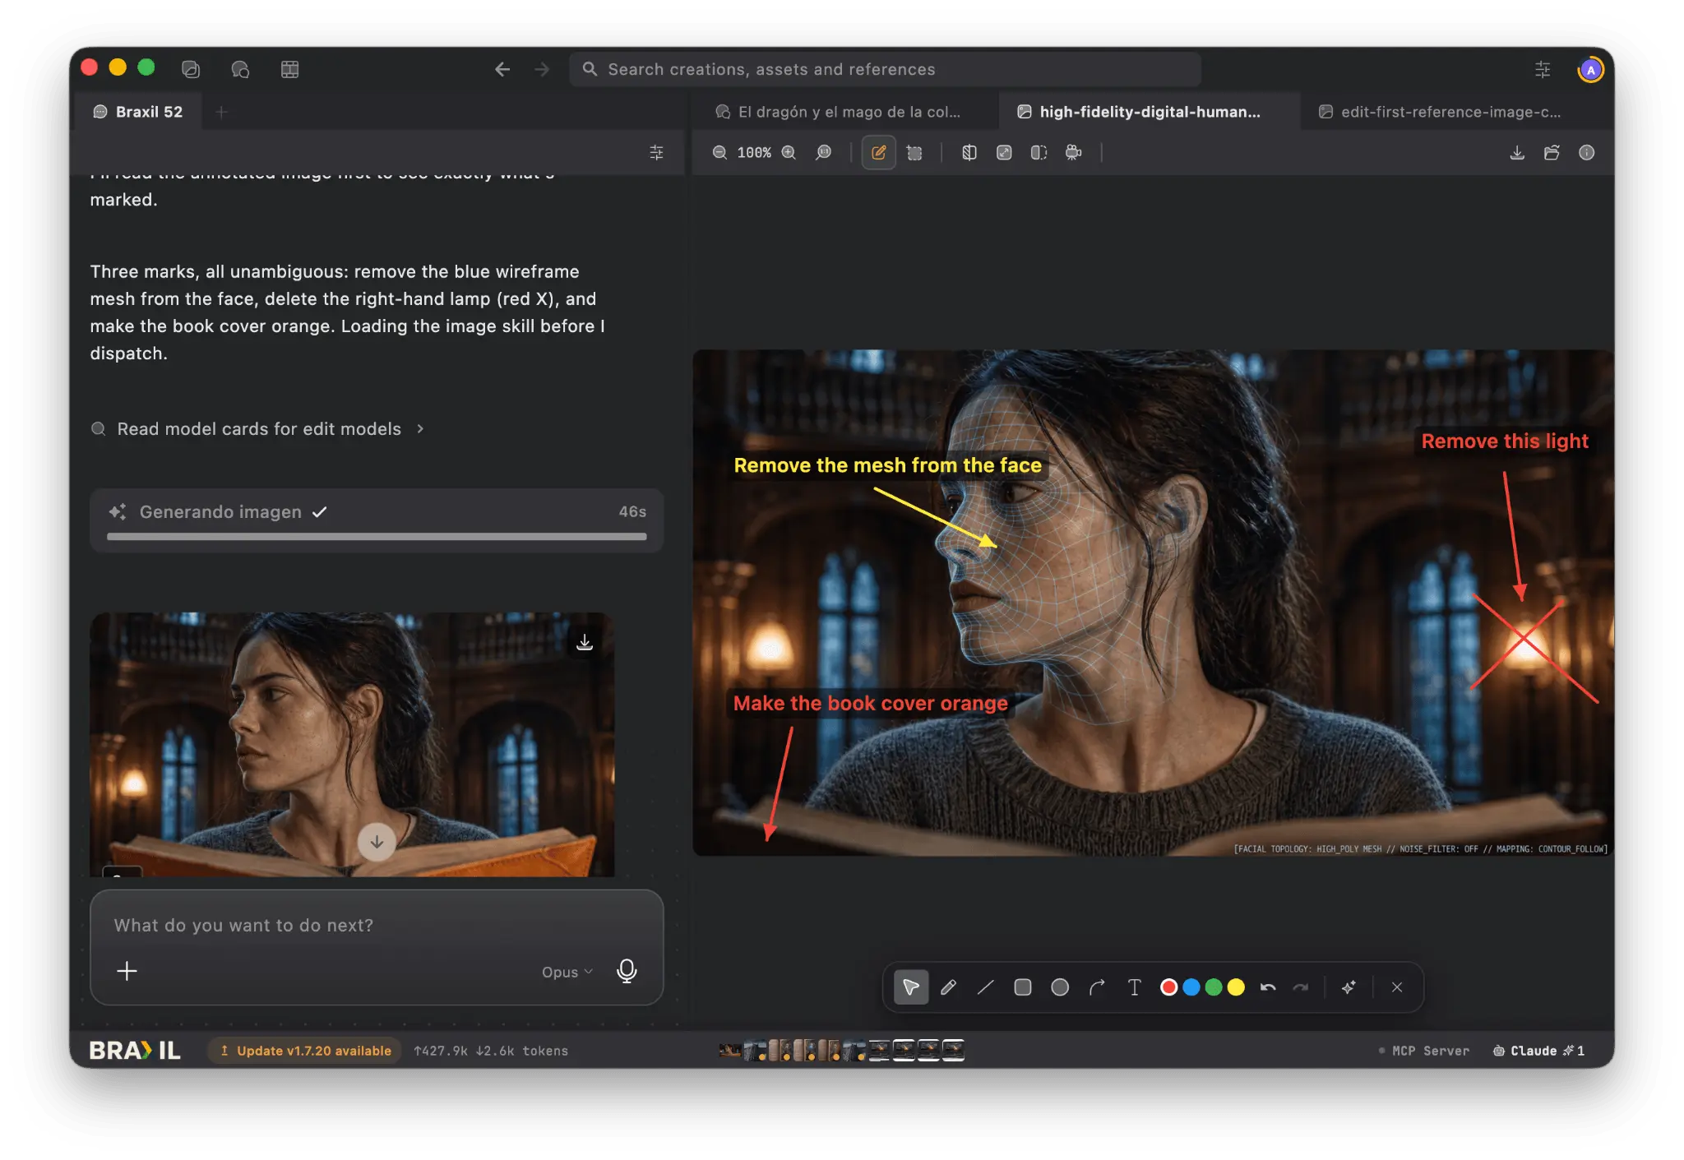The width and height of the screenshot is (1684, 1160).
Task: Open the generated orange book image in chat
Action: 352,744
